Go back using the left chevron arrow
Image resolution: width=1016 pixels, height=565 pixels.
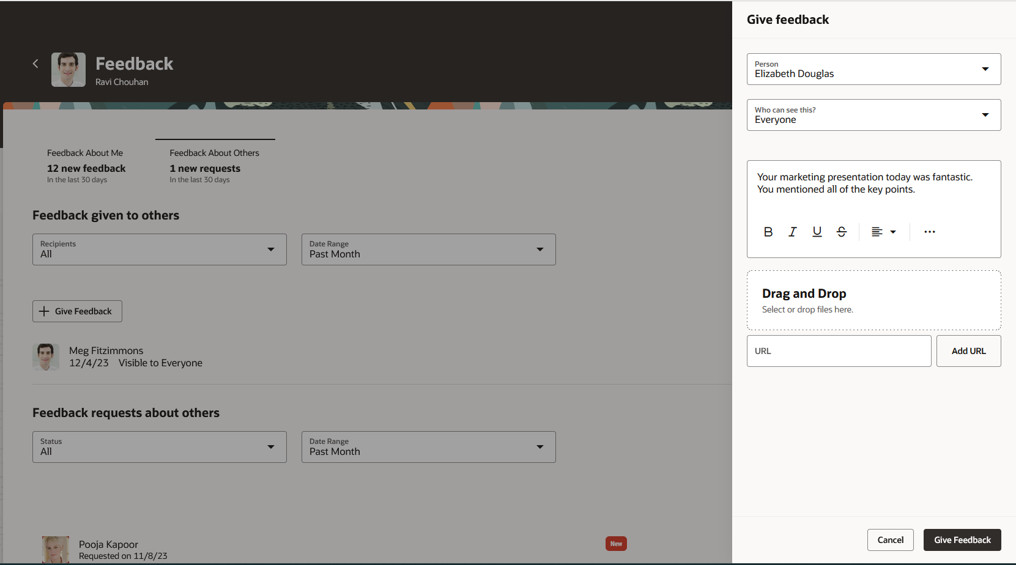point(35,63)
